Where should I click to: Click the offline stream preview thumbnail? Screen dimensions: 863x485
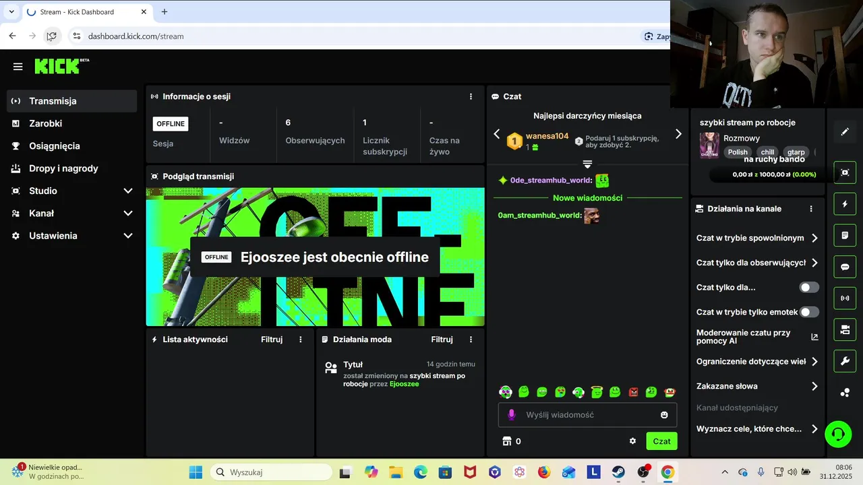point(315,257)
